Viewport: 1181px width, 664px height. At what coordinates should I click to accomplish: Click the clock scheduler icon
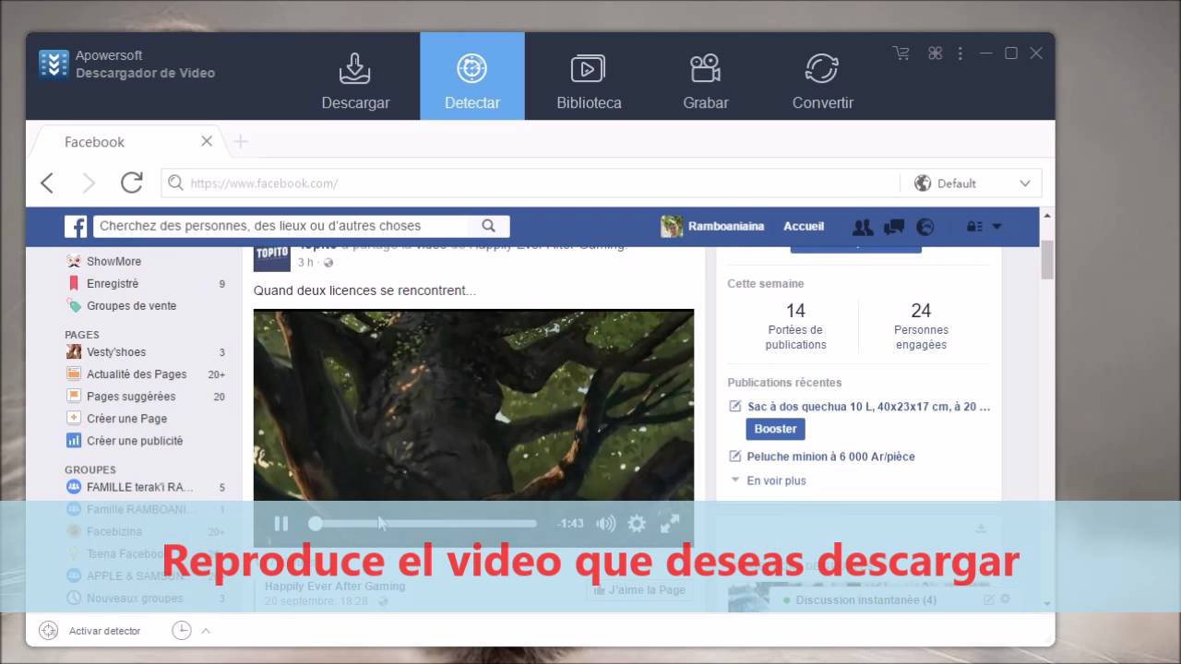(x=181, y=631)
